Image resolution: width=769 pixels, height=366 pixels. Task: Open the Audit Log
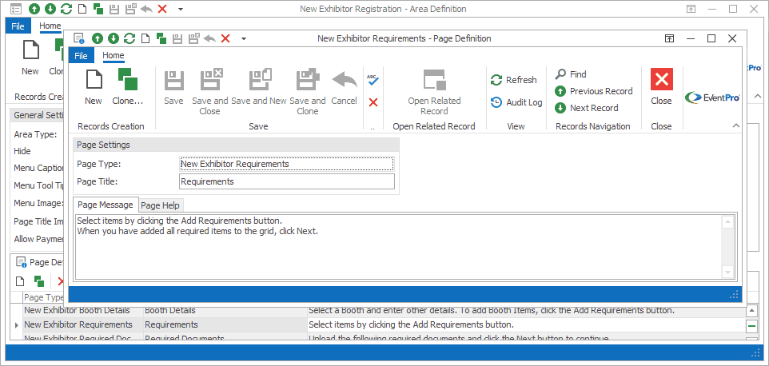tap(517, 102)
